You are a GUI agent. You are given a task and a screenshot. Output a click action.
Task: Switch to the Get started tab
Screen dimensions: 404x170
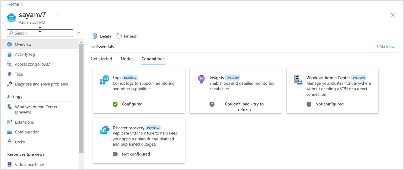pos(101,59)
